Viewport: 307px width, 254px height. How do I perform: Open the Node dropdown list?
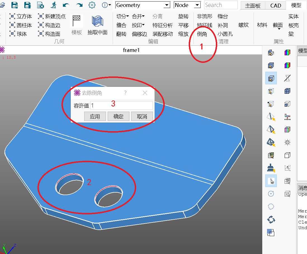[187, 5]
